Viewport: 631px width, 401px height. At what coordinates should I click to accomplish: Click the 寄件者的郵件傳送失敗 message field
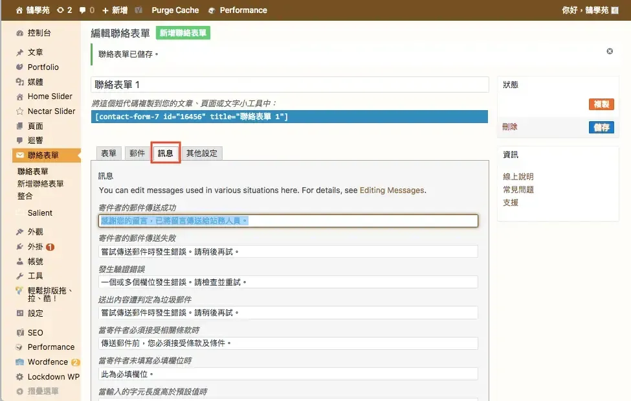tap(288, 251)
